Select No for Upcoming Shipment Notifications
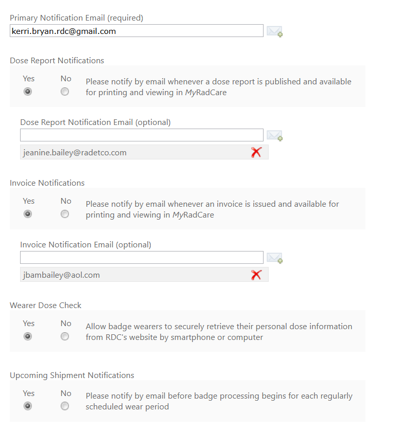 (65, 406)
